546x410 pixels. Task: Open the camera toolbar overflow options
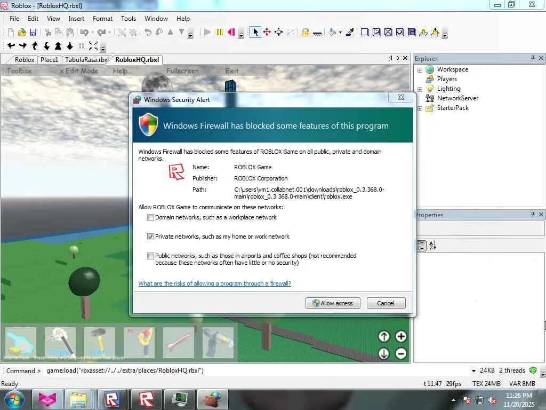click(103, 48)
